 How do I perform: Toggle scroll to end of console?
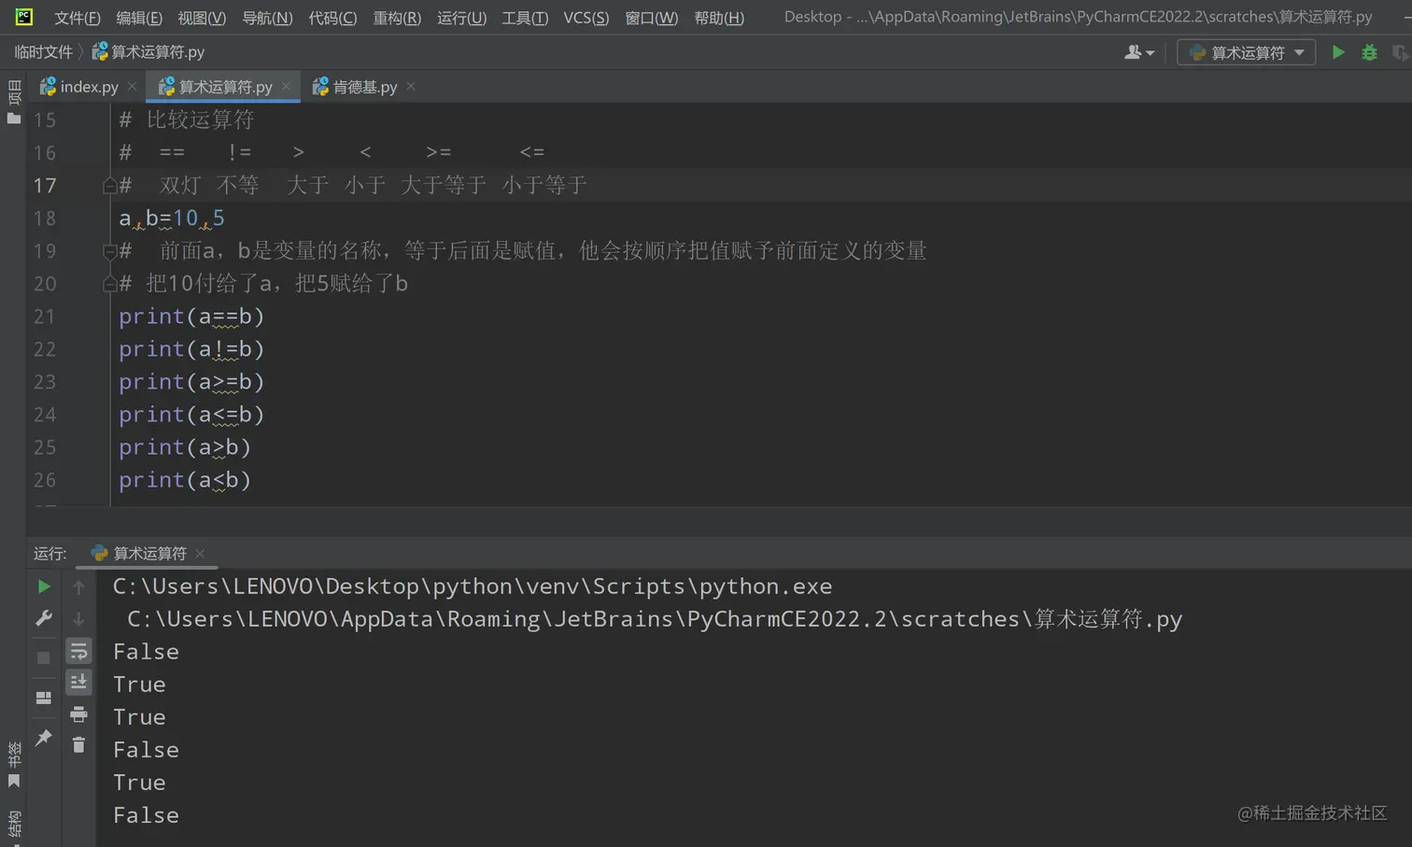(78, 683)
